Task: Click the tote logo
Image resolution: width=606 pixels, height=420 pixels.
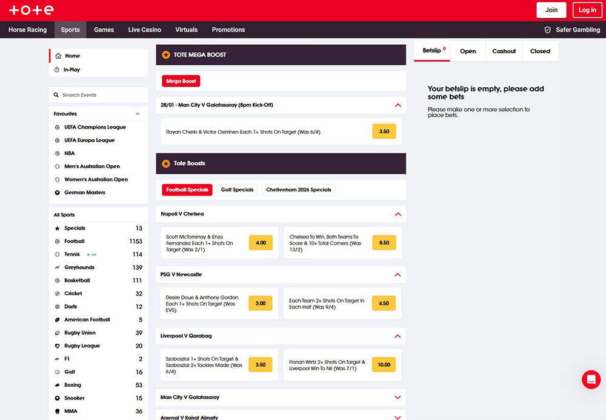Action: [32, 10]
